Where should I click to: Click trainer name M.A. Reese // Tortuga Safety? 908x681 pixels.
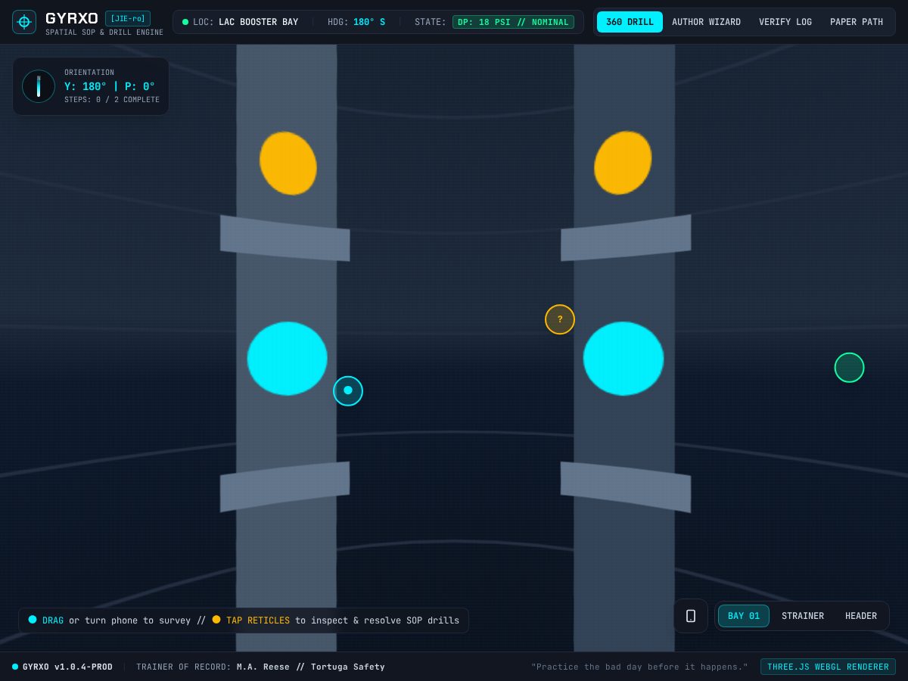tap(310, 667)
